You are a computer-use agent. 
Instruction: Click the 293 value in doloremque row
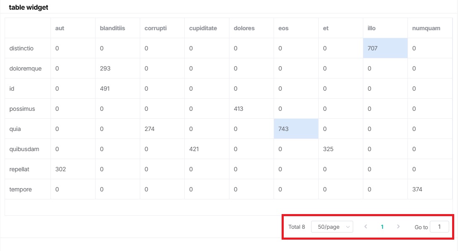click(x=105, y=68)
